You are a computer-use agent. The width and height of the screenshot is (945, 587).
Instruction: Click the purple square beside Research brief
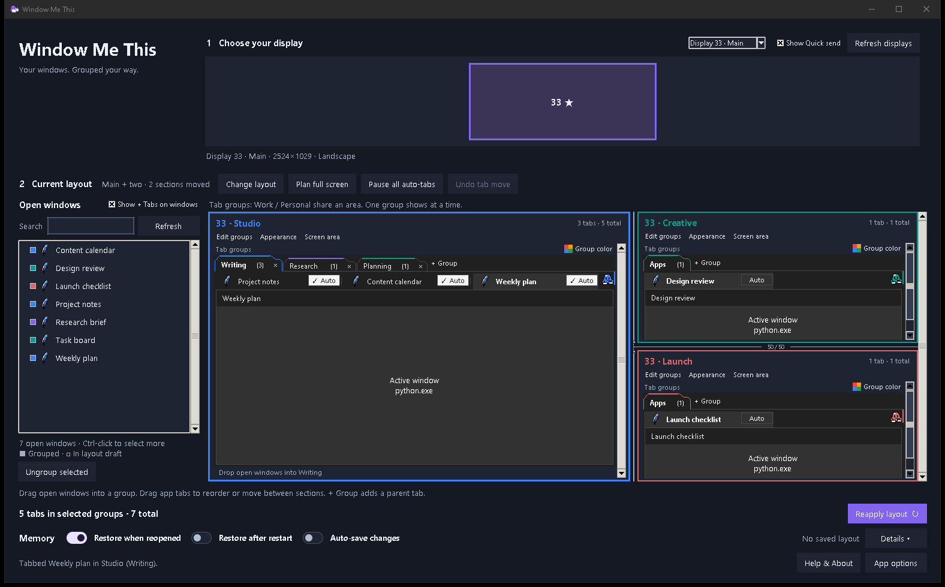(x=33, y=322)
